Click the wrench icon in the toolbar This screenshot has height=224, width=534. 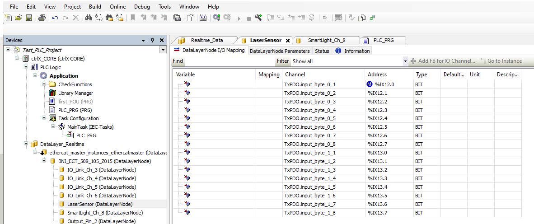point(258,18)
